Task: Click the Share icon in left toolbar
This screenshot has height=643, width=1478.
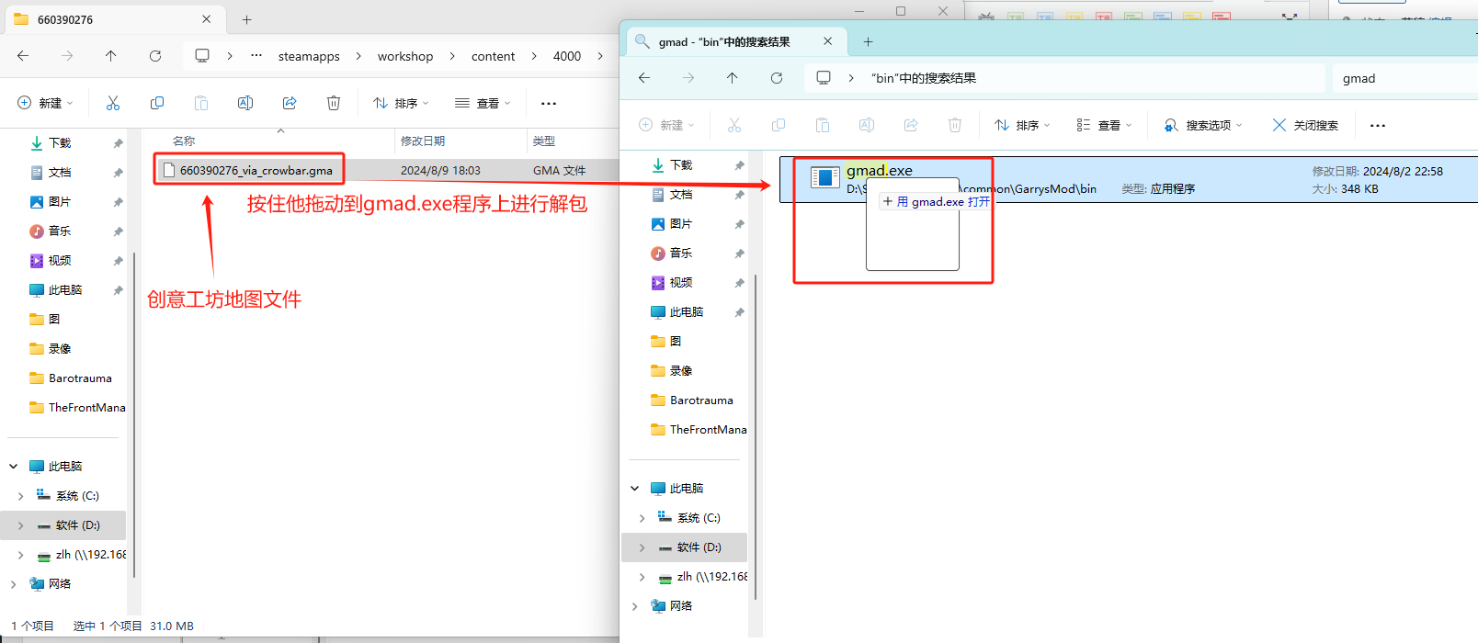Action: click(290, 104)
